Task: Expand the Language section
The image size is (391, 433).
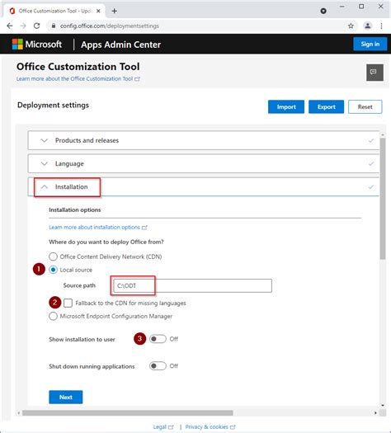Action: click(204, 164)
